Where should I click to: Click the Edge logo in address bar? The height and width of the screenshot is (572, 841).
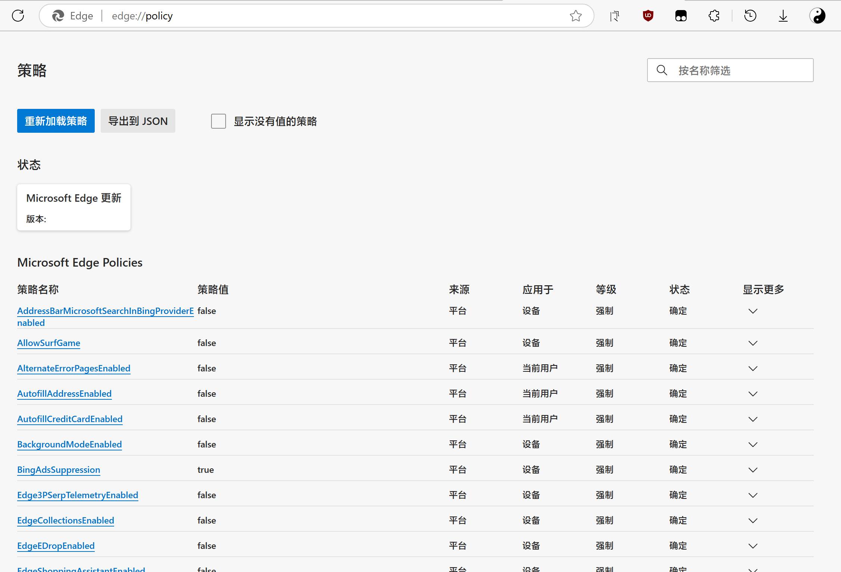click(58, 16)
